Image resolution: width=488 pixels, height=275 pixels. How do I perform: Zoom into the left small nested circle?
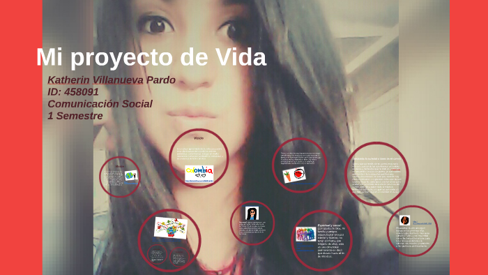(x=157, y=254)
